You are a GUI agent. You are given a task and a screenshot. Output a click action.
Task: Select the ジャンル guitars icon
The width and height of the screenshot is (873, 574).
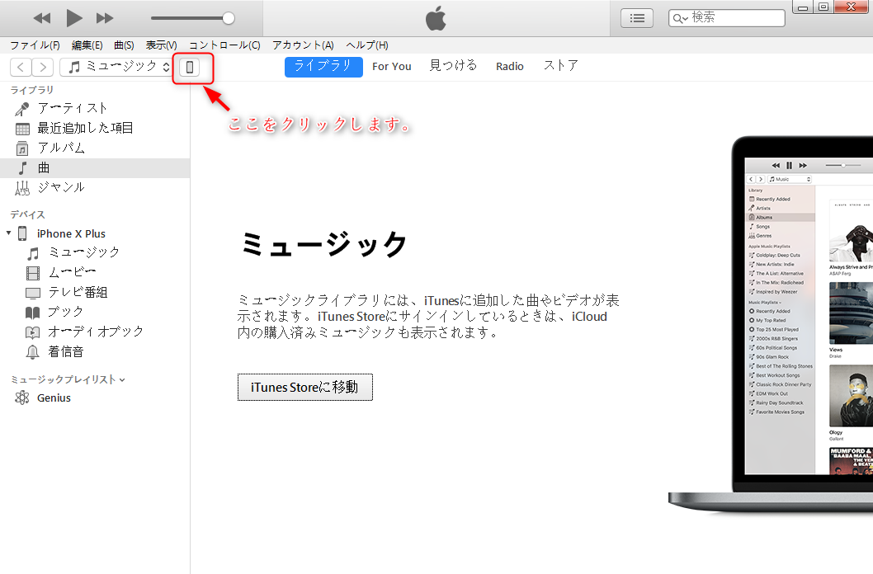click(x=22, y=188)
